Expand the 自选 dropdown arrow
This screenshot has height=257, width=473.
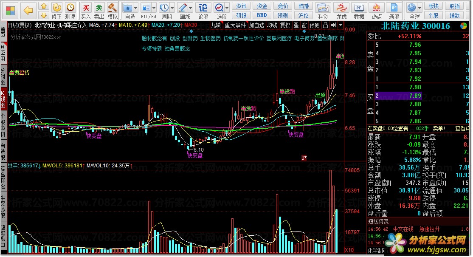[x=136, y=8]
